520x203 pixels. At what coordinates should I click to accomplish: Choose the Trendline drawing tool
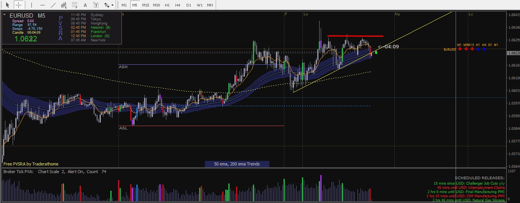53,5
